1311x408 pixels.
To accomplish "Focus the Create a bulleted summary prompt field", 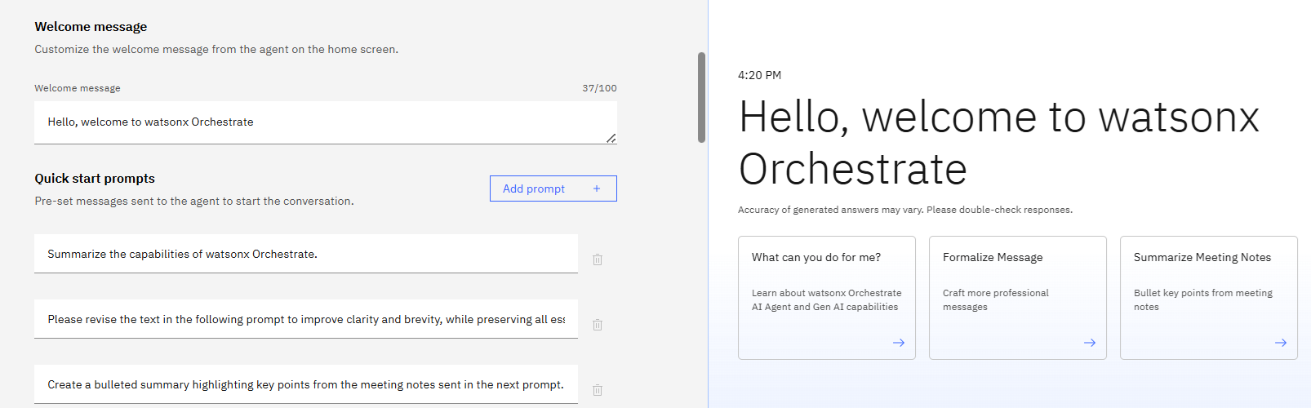I will click(305, 384).
